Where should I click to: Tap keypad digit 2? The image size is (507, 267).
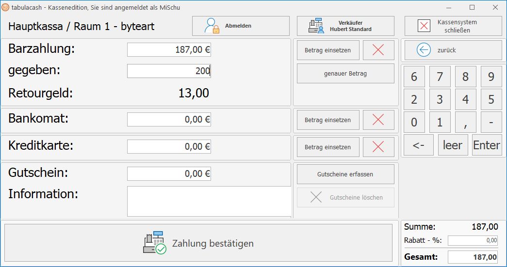pos(414,99)
